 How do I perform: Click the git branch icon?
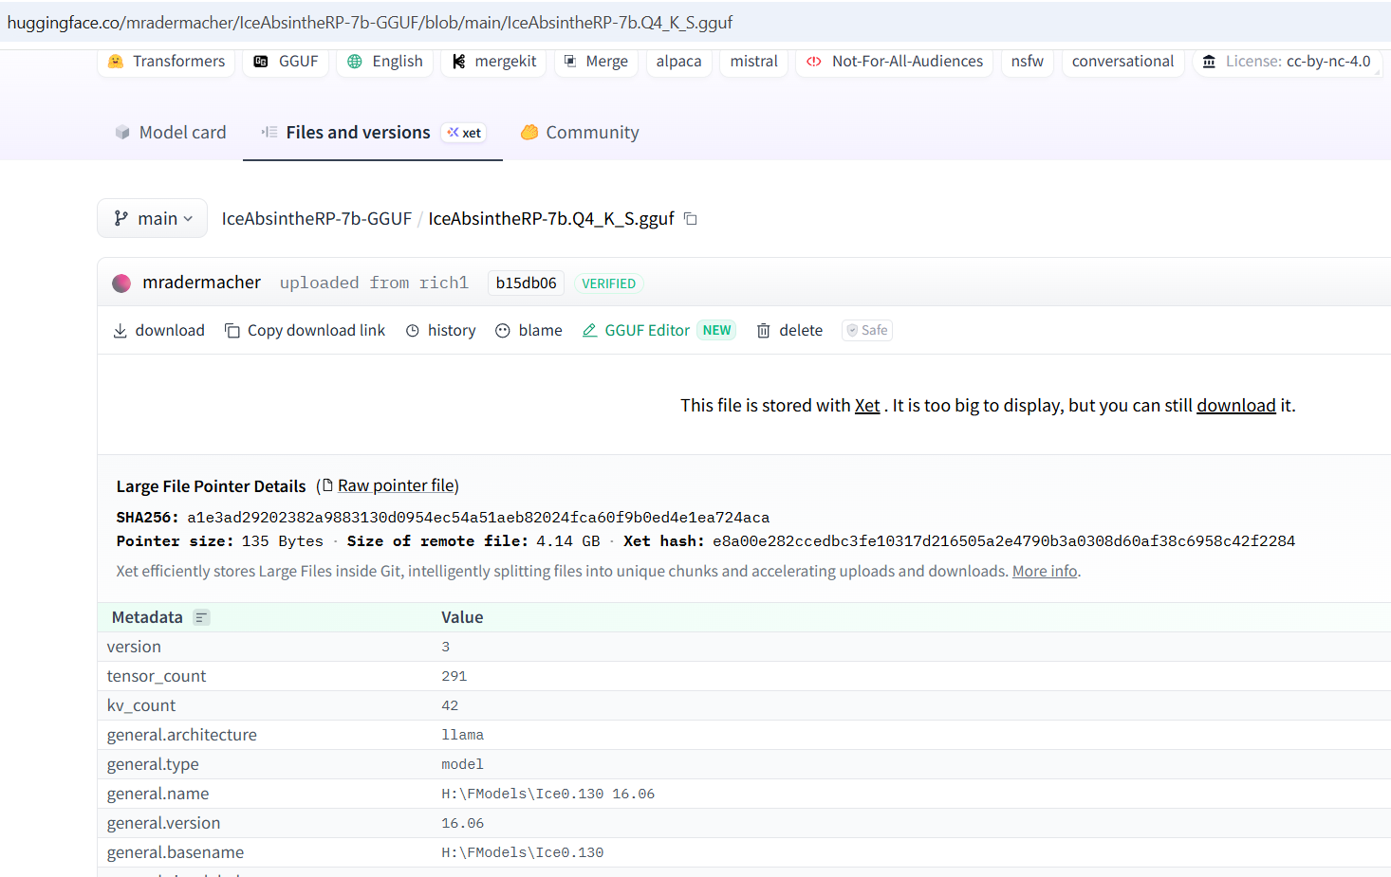pyautogui.click(x=121, y=219)
